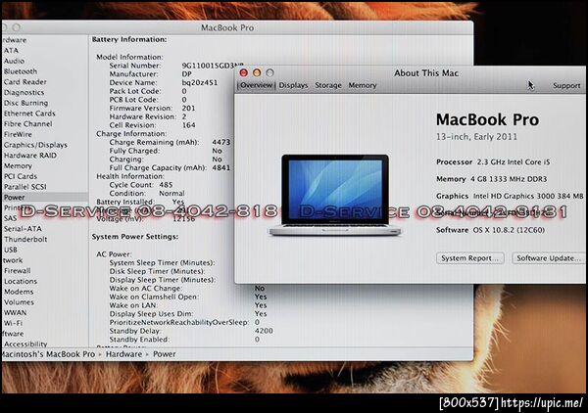This screenshot has width=588, height=413.
Task: Select Fibre Channel in sidebar
Action: coord(28,123)
